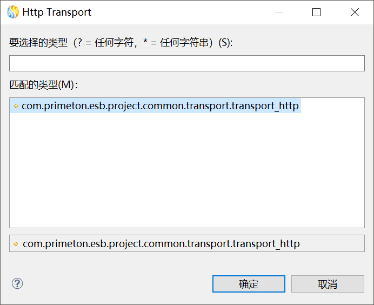Minimize the Http Transport dialog
Image resolution: width=374 pixels, height=305 pixels.
[x=278, y=12]
